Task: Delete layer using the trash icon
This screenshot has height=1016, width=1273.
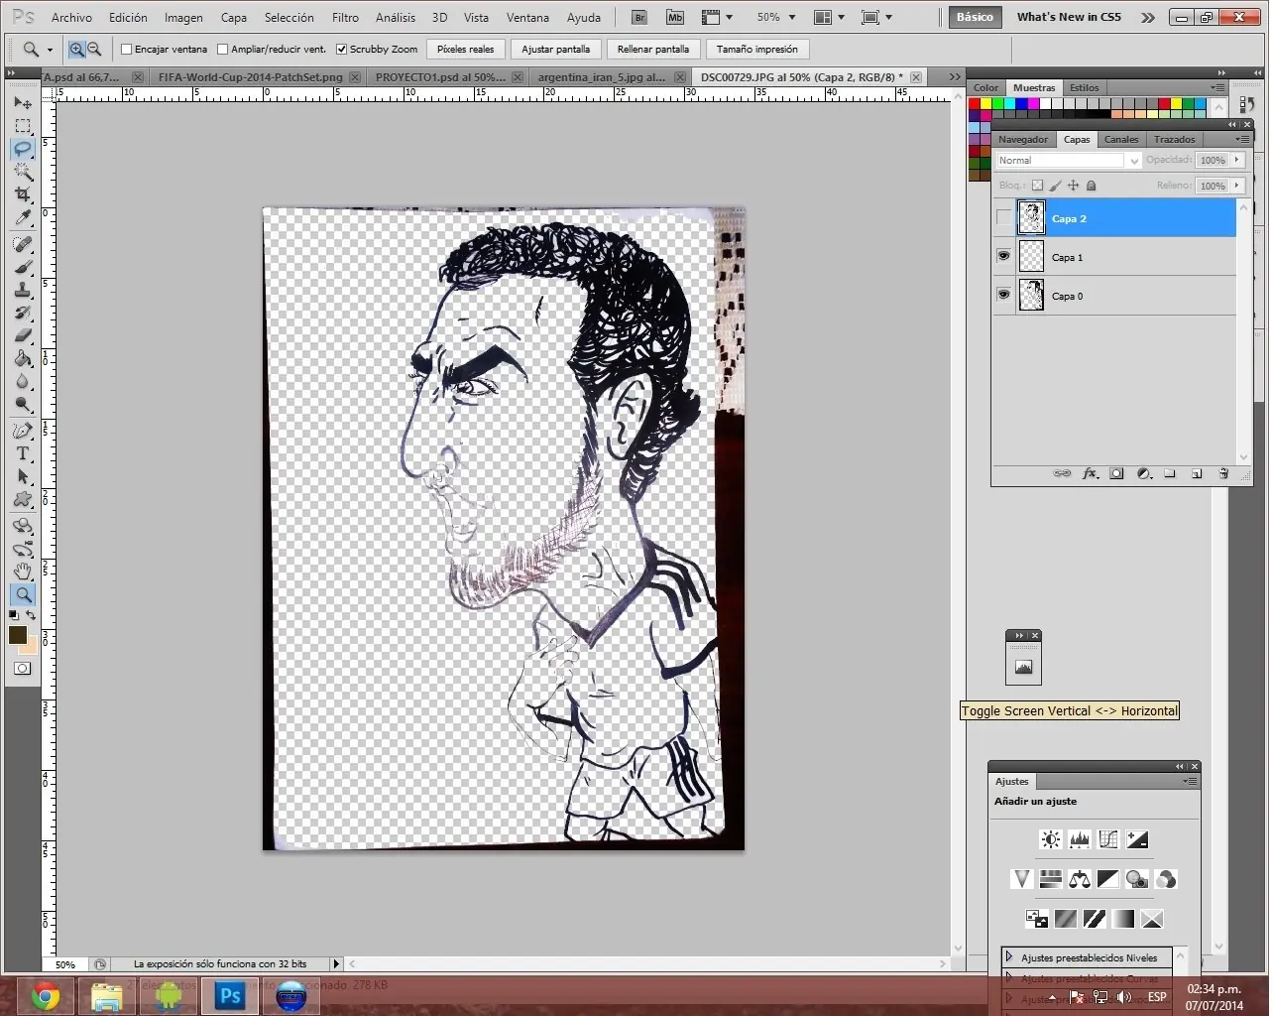Action: pyautogui.click(x=1223, y=474)
